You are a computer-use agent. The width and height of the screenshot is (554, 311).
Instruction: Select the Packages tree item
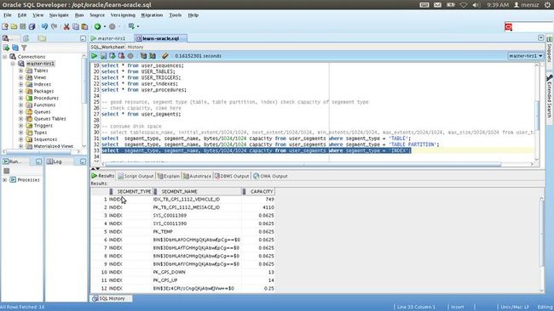click(x=43, y=91)
